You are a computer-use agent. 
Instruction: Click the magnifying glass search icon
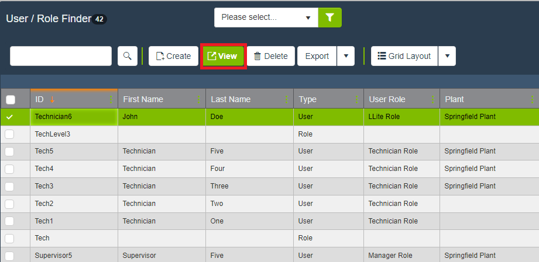point(127,56)
